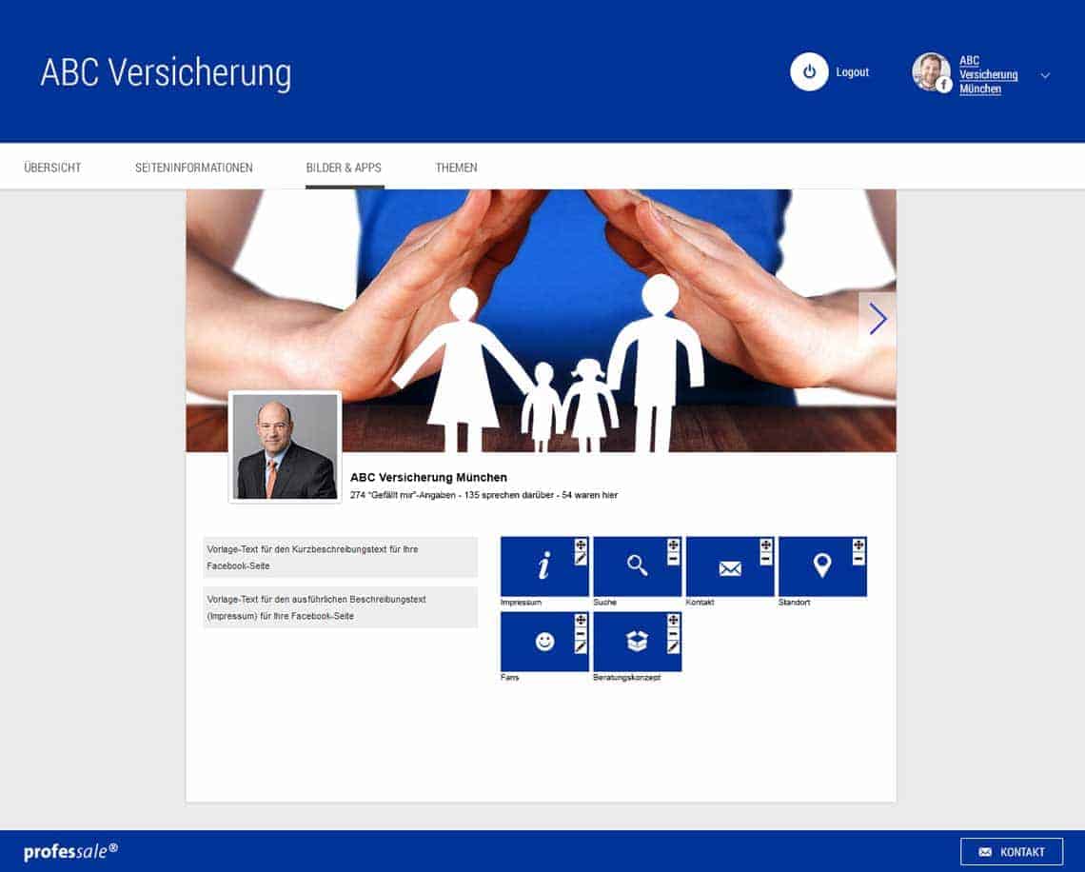Click the edit pencil on Beratungskonzept tile
Screen dimensions: 1085x872
point(673,646)
